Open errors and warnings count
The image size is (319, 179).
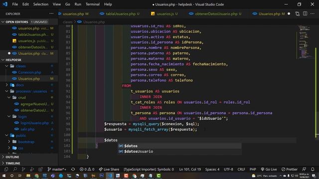coord(87,169)
